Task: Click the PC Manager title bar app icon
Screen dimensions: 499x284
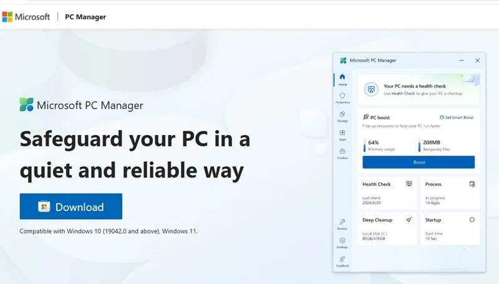Action: [343, 60]
